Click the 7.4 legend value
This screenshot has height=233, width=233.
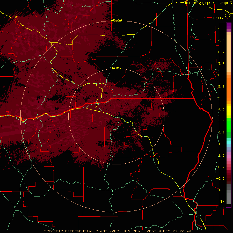pyautogui.click(x=221, y=64)
